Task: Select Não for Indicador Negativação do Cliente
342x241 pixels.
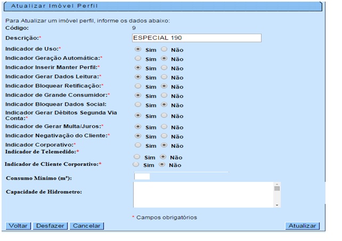Action: (165, 136)
